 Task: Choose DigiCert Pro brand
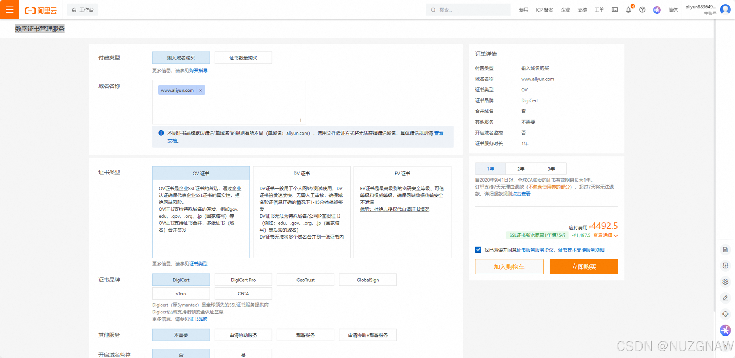(x=243, y=280)
